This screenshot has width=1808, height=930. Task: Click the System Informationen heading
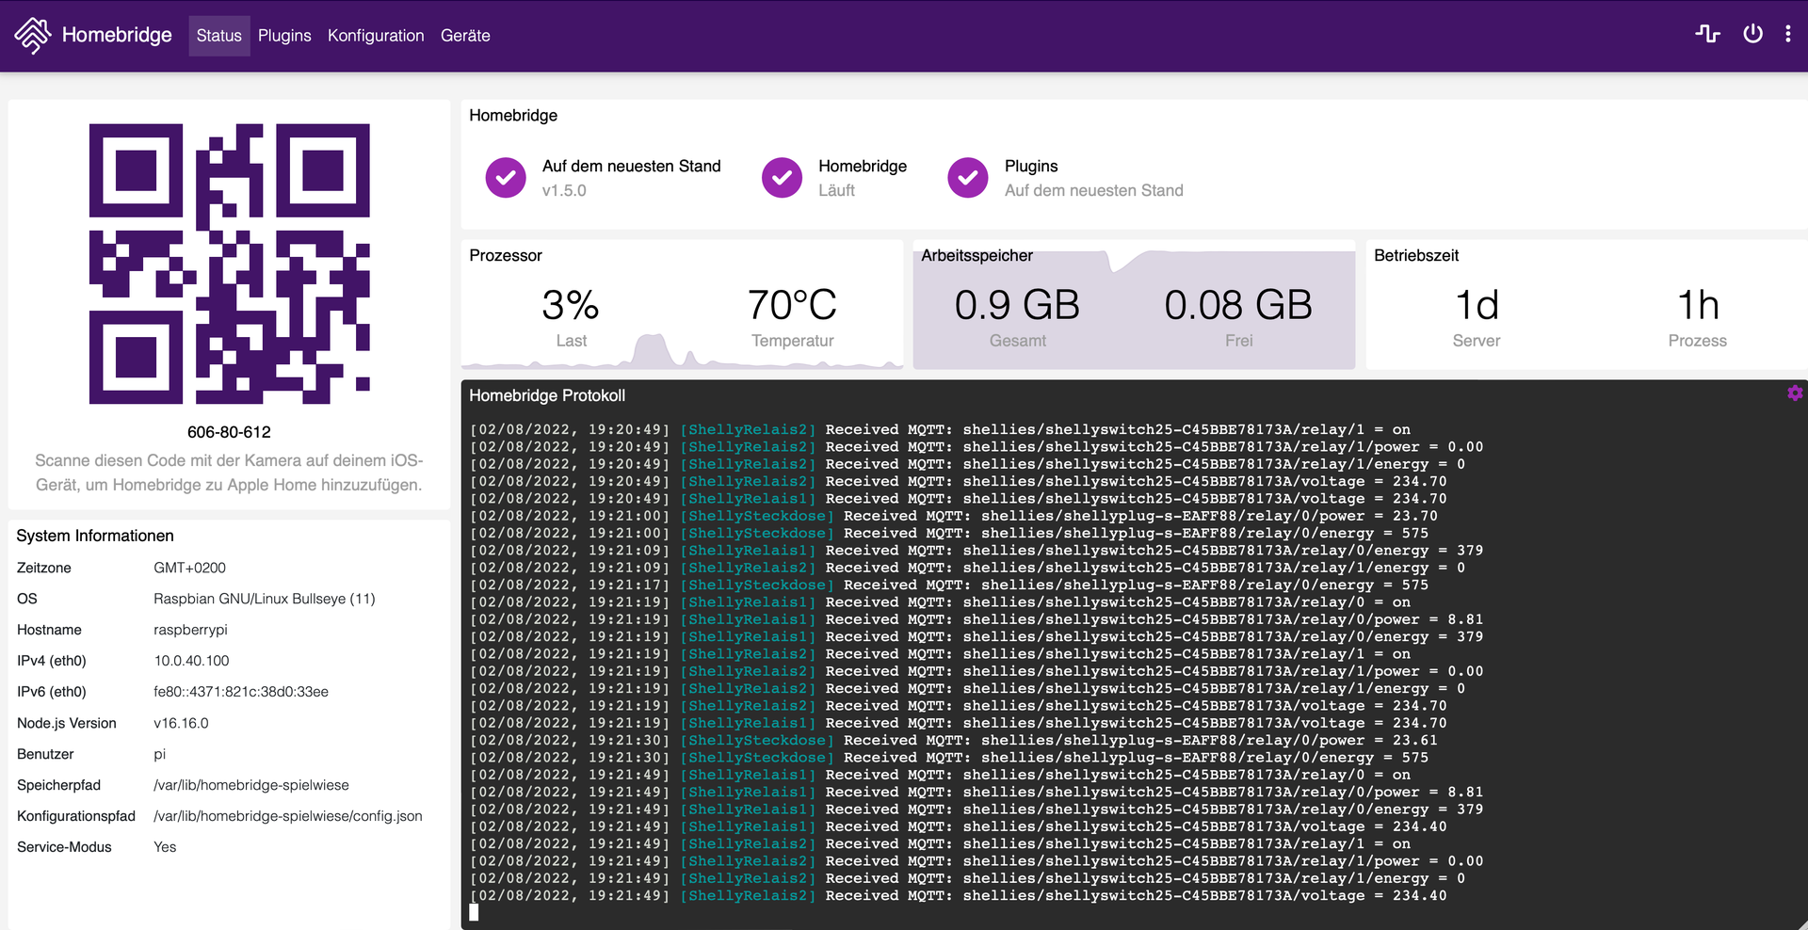pos(95,536)
